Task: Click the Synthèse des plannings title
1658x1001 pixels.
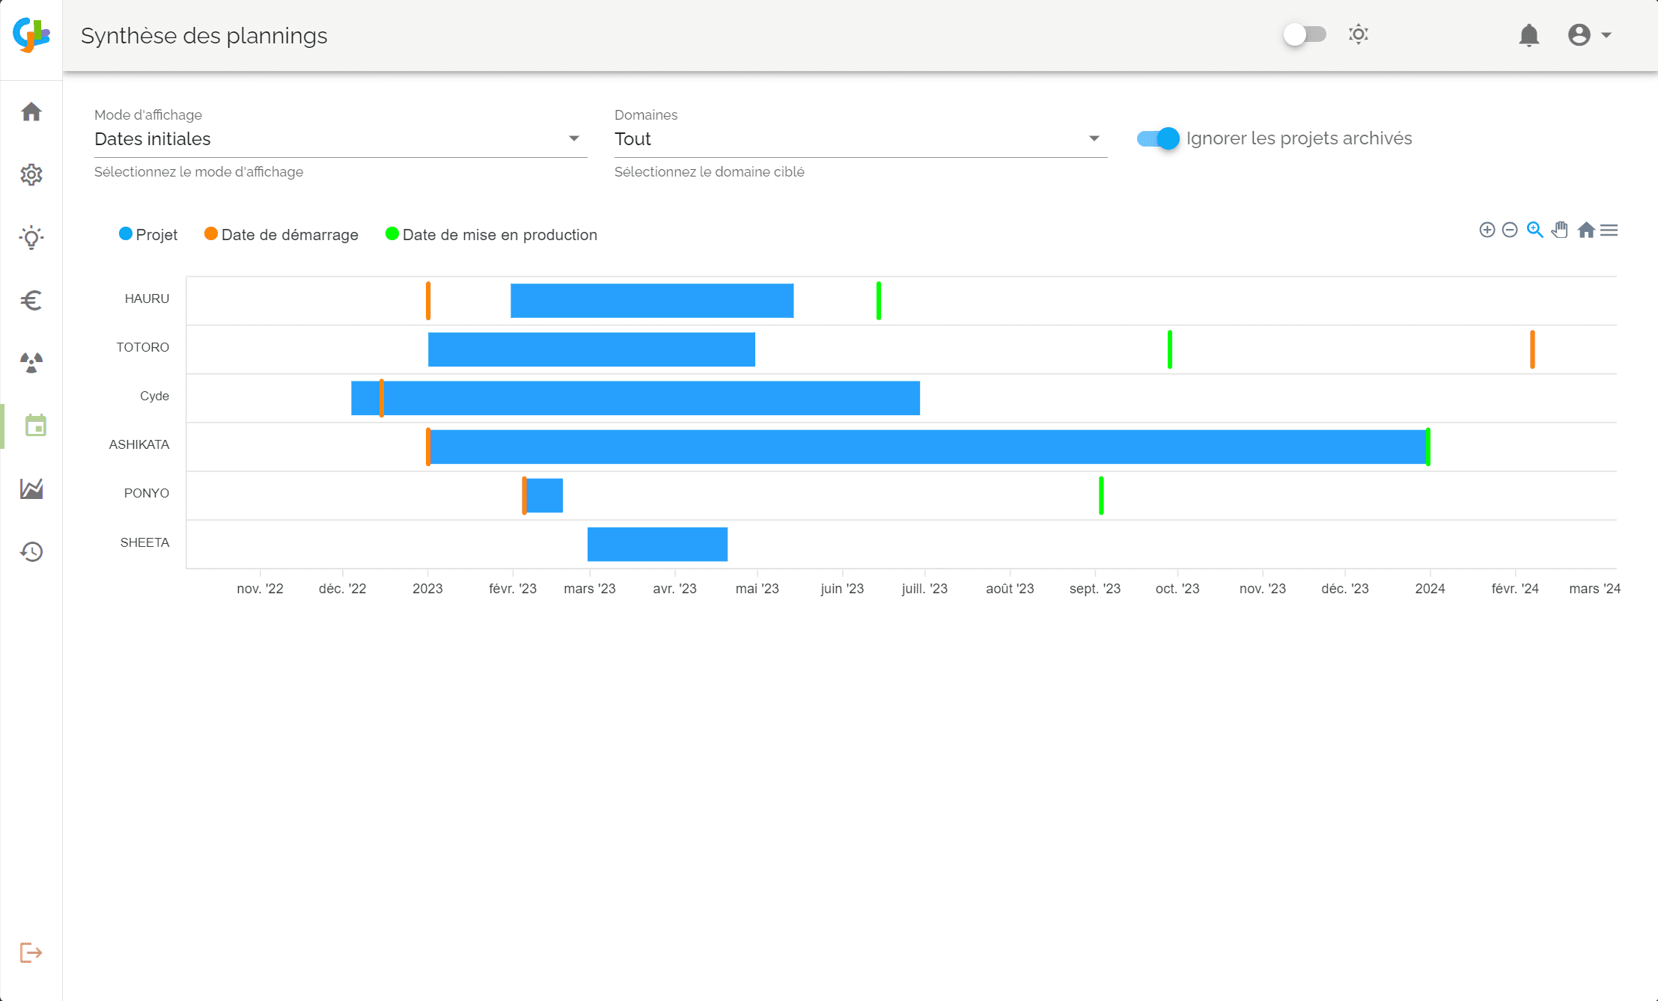Action: click(x=204, y=36)
